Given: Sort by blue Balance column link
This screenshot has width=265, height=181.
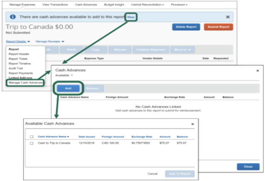Looking at the screenshot, I should click(x=182, y=137).
